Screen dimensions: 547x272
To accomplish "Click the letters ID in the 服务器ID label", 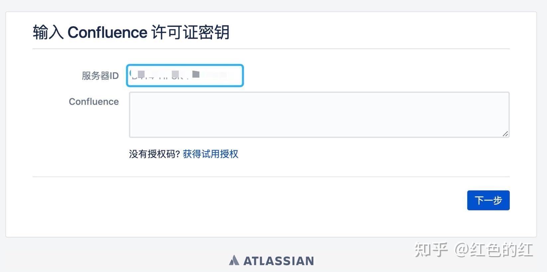I will click(114, 76).
